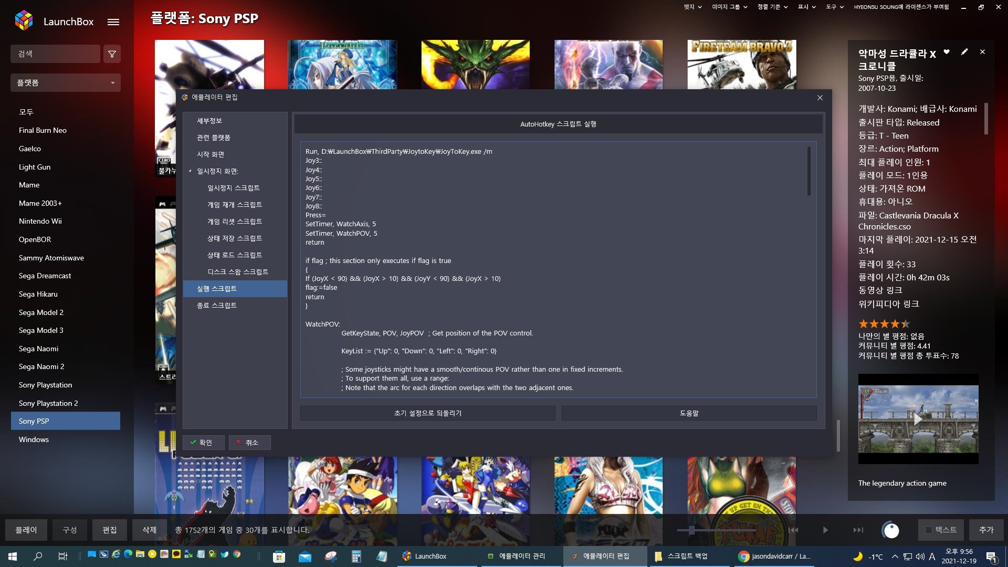
Task: Cancel with the 취소 button
Action: [249, 443]
